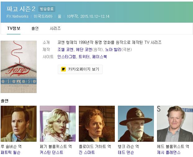Switch to the 시리즈 tab
Image resolution: width=193 pixels, height=157 pixels.
(55, 29)
